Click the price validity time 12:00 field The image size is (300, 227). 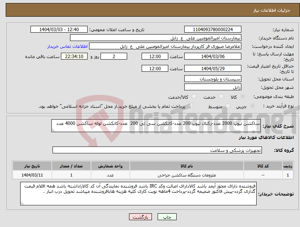pos(155,68)
